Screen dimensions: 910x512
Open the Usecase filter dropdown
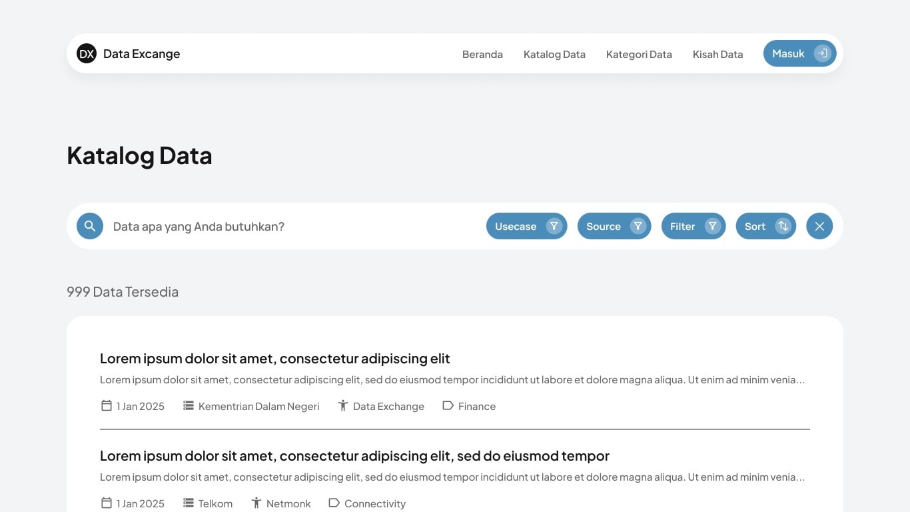point(527,226)
